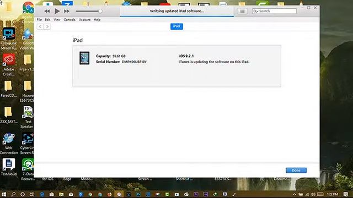Adjust the iTunes volume slider knob

(100, 11)
